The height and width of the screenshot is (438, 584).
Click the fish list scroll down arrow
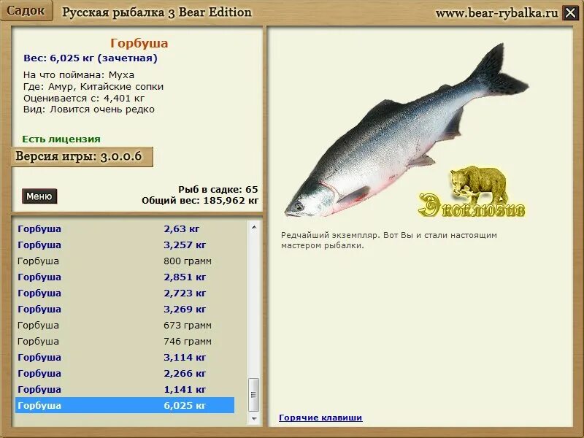[254, 418]
